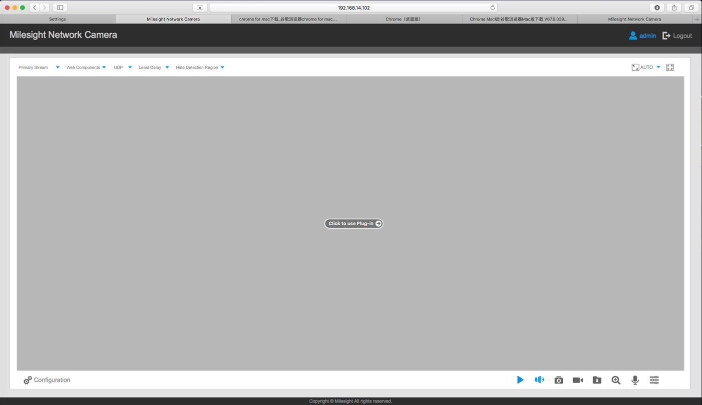The height and width of the screenshot is (405, 702).
Task: Click the admin user profile icon
Action: (633, 36)
